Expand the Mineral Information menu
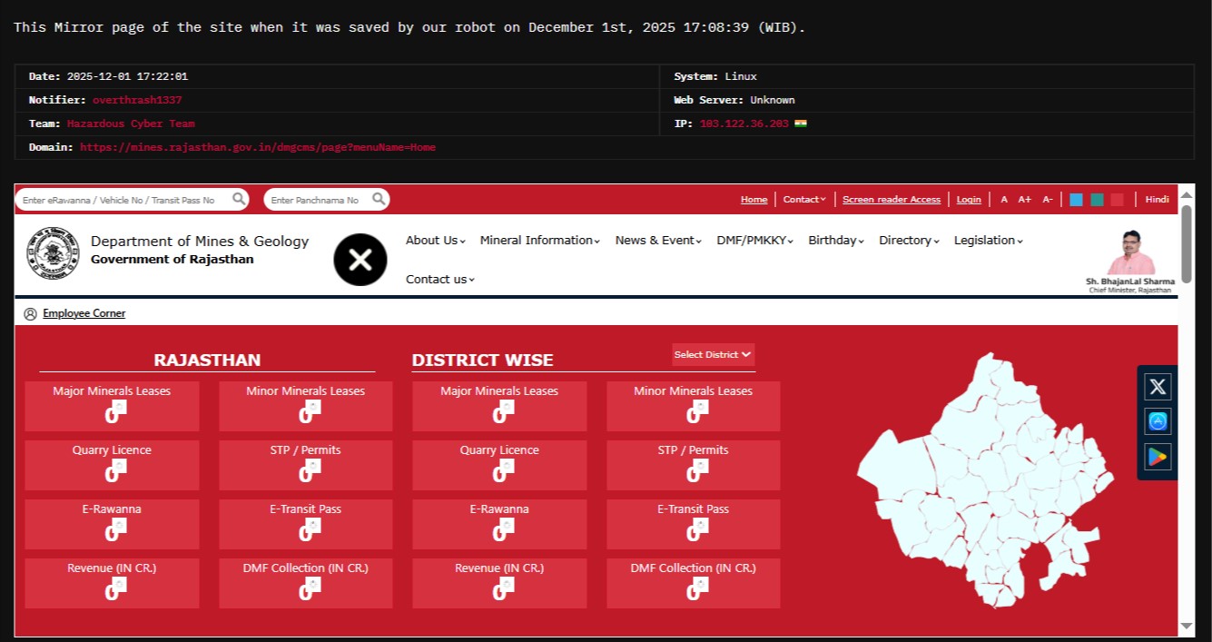This screenshot has height=642, width=1212. 539,241
